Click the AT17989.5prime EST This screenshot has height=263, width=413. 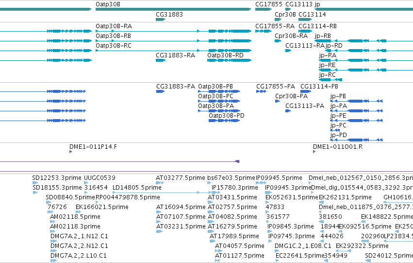213,241
